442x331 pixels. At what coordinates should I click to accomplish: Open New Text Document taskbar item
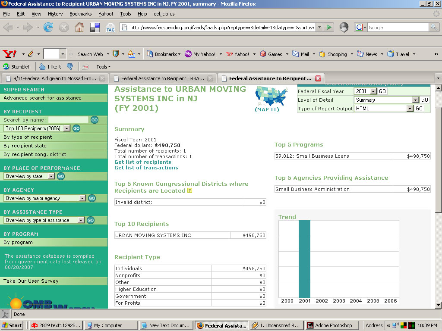pyautogui.click(x=166, y=325)
